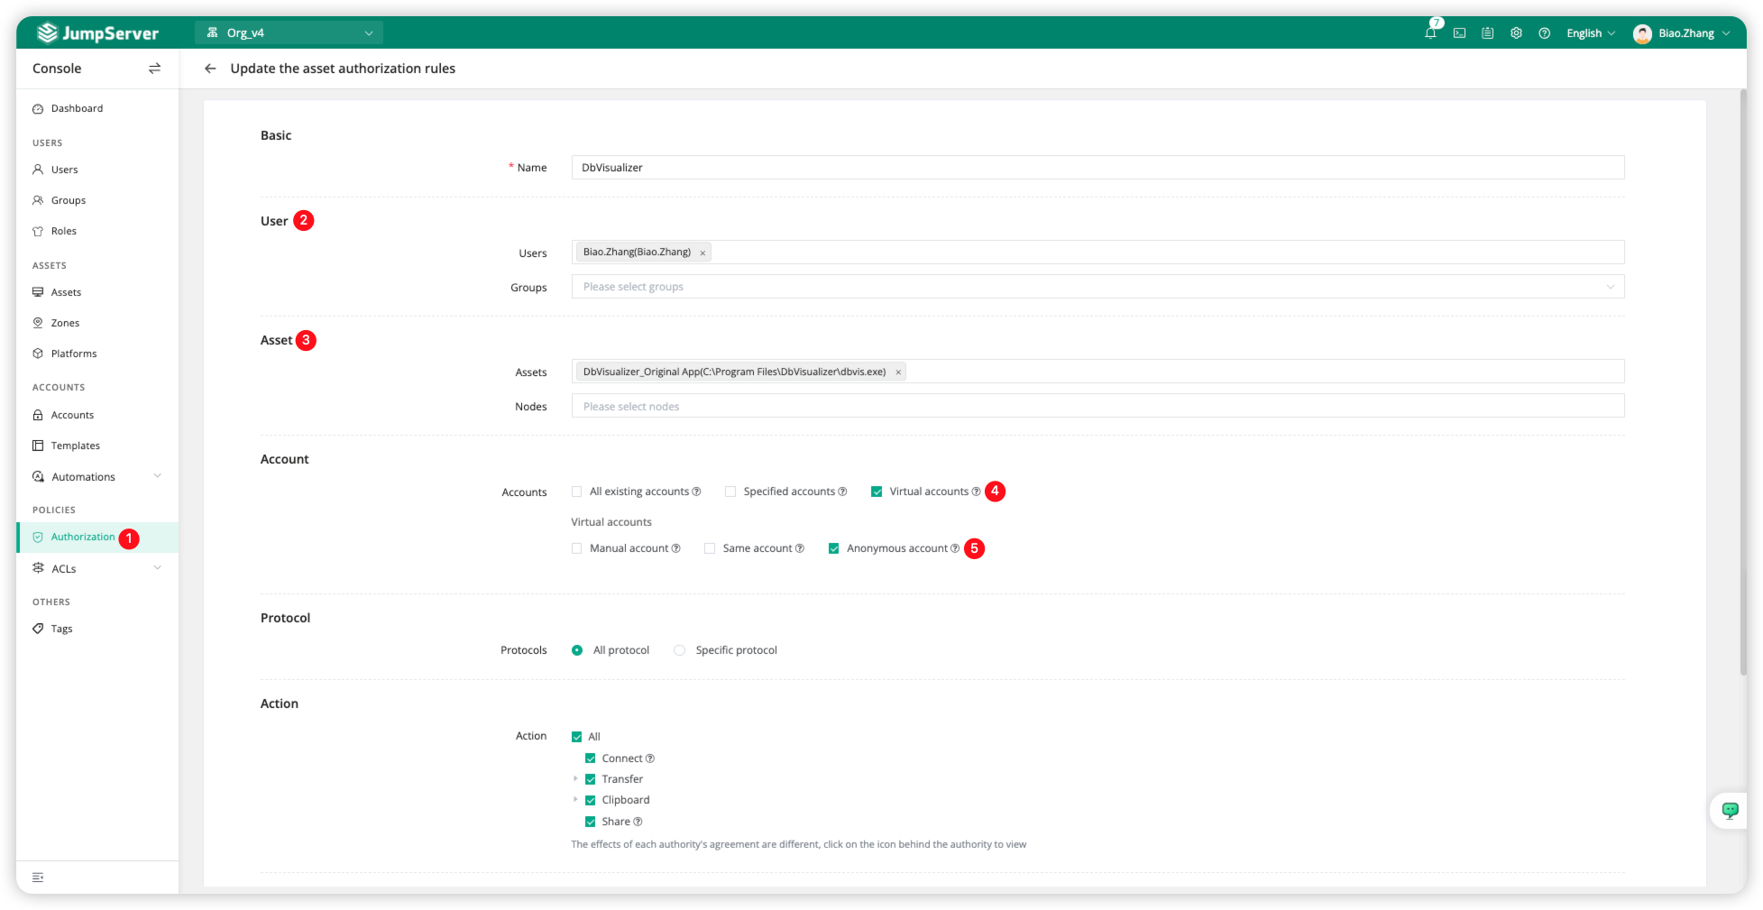Check the Manual account checkbox
Image resolution: width=1763 pixels, height=910 pixels.
click(577, 548)
